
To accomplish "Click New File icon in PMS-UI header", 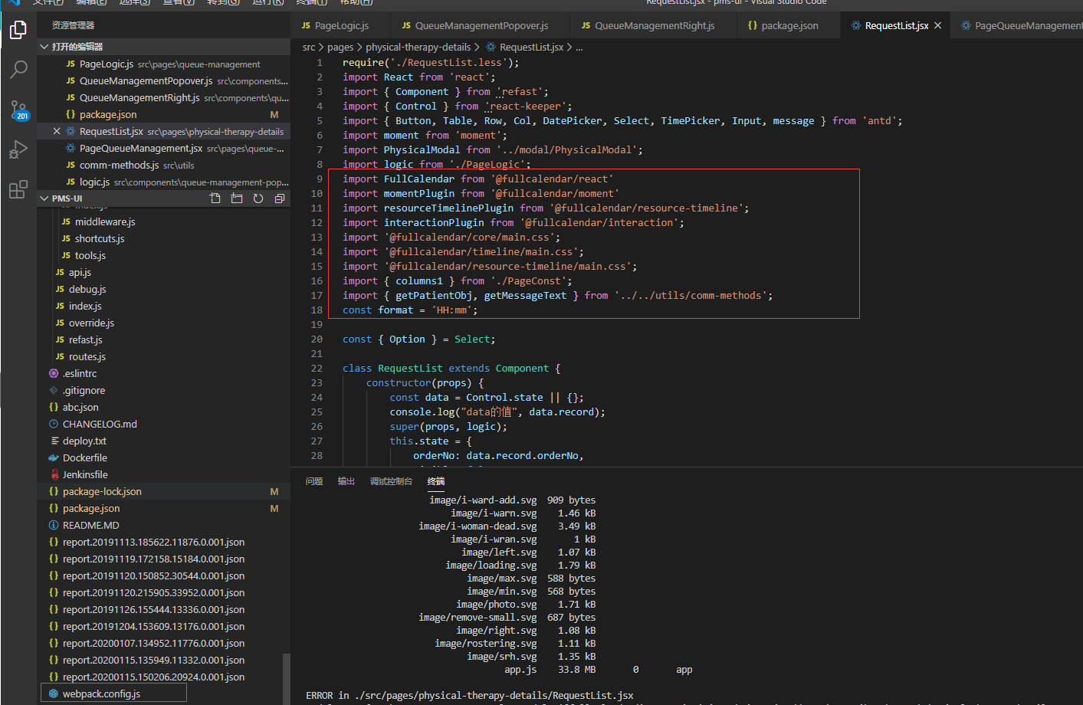I will pos(215,198).
